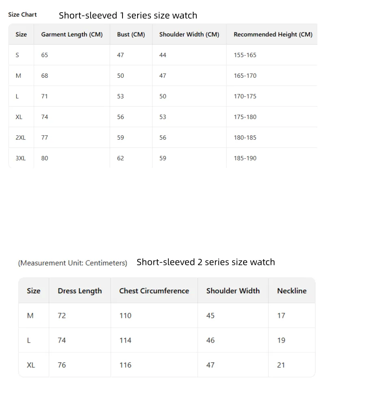
Task: Select the 3XL size row label
Action: tap(21, 158)
